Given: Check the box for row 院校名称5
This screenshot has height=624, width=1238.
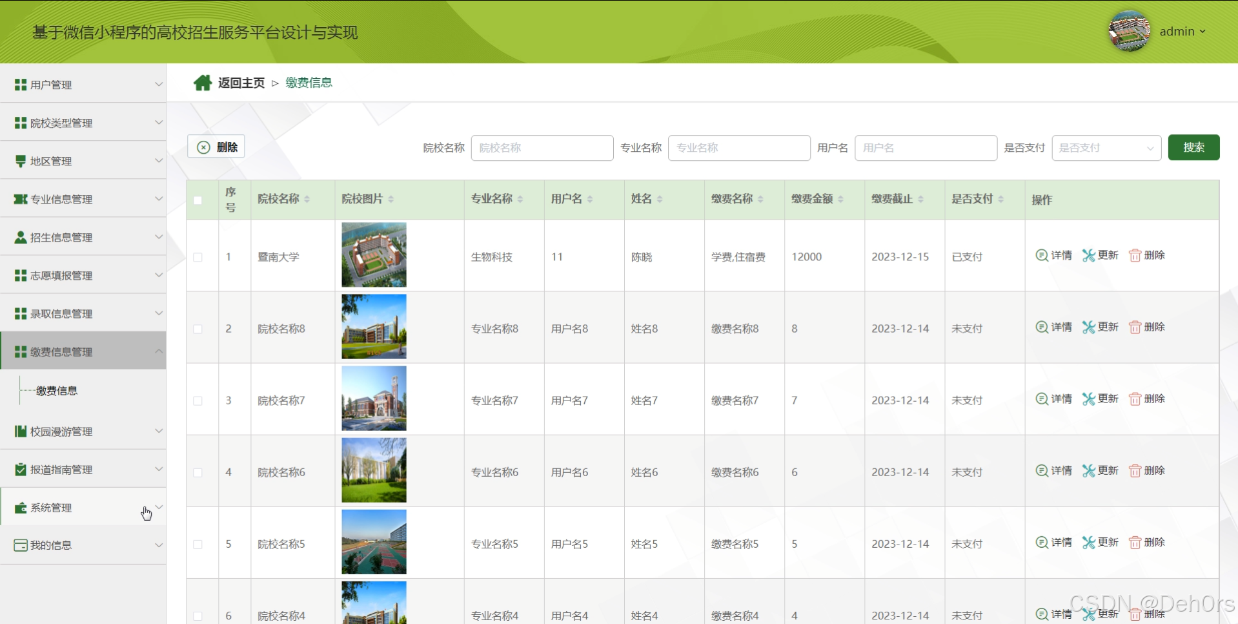Looking at the screenshot, I should (x=198, y=544).
